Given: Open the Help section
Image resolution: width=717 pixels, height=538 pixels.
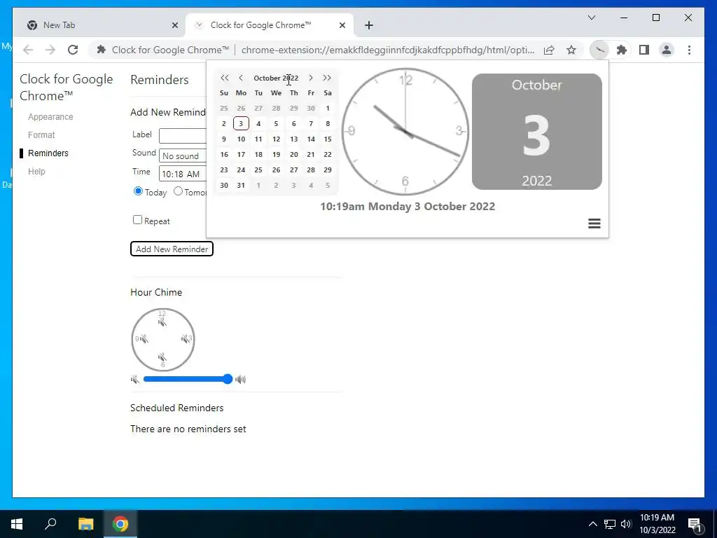Looking at the screenshot, I should [x=36, y=172].
